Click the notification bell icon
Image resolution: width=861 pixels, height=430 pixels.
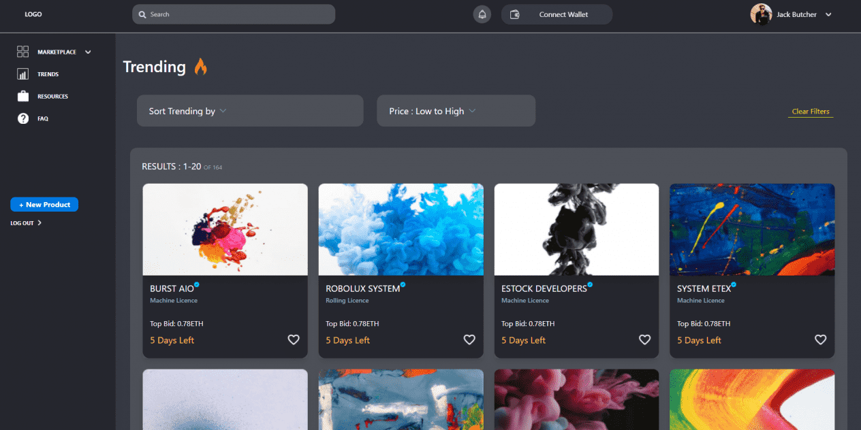coord(482,14)
